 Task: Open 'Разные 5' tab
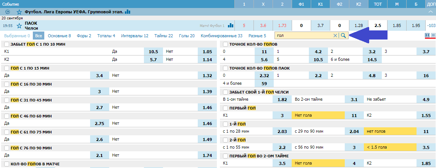257,36
